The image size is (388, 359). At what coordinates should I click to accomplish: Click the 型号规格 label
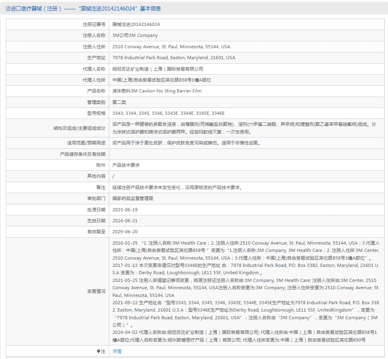(96, 113)
